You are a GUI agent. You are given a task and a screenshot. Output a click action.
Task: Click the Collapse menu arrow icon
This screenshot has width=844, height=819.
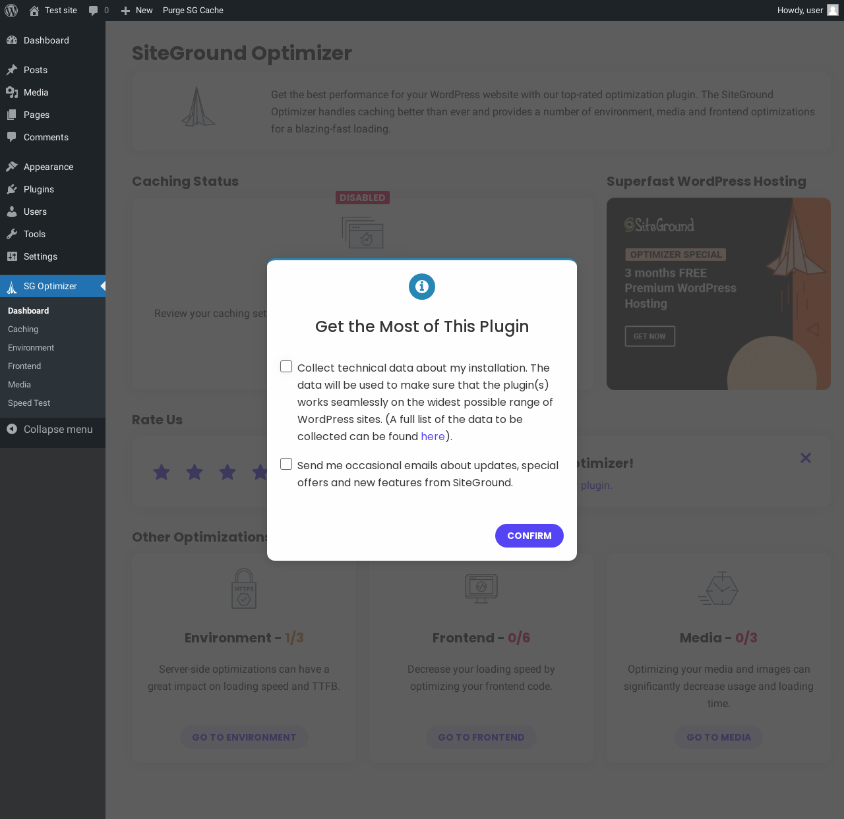point(12,429)
